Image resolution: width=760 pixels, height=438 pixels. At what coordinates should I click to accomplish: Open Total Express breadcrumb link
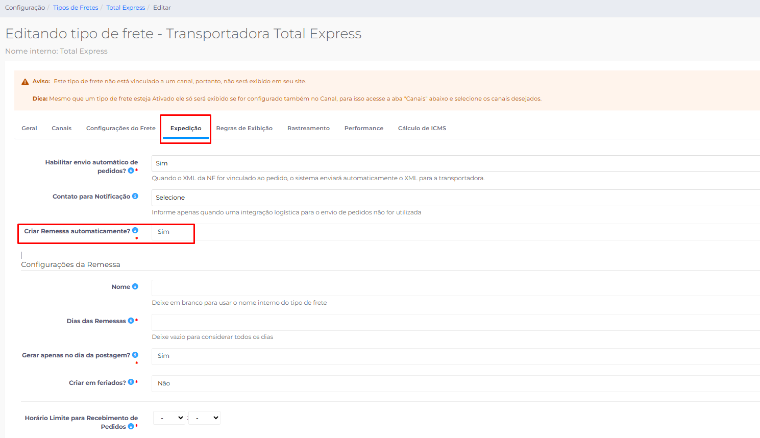(x=126, y=8)
